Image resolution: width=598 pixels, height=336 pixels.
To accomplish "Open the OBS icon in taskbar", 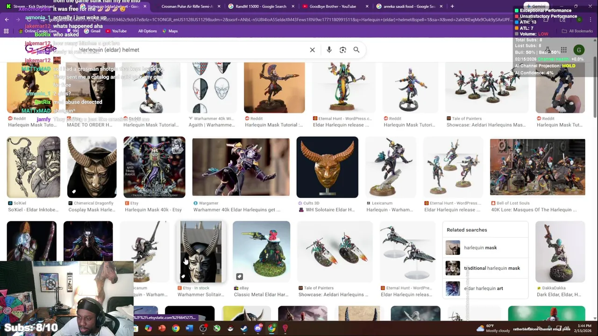I will click(203, 329).
